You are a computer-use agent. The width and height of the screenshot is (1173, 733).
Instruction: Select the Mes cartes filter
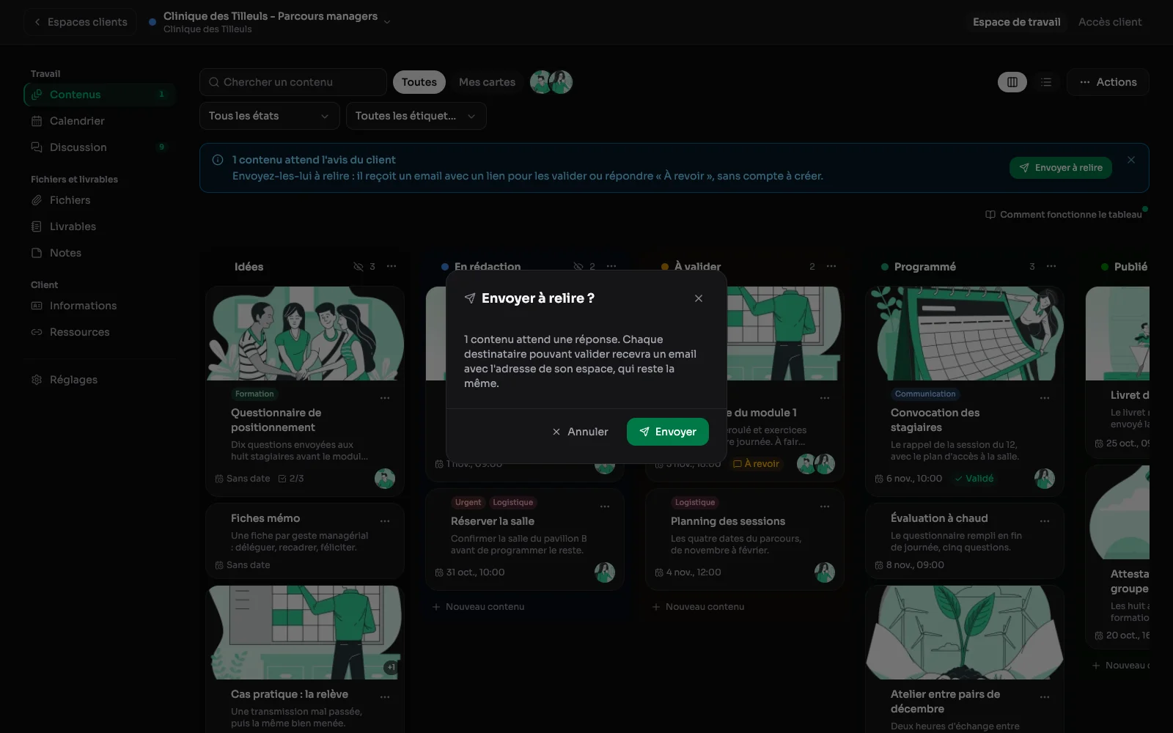487,82
